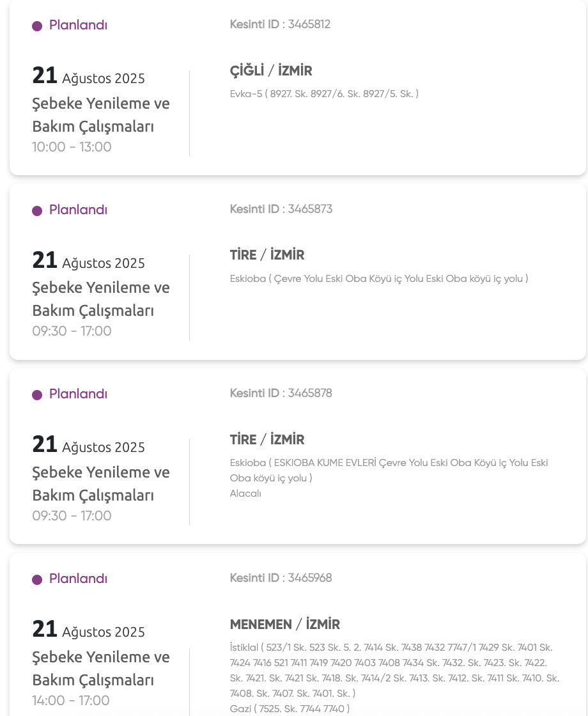Click the 14:00 - 17:00 time range
Image resolution: width=588 pixels, height=716 pixels.
coord(71,701)
